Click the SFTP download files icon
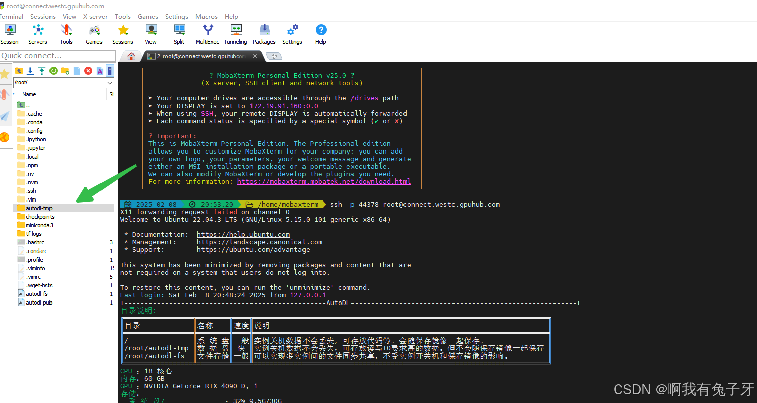 (x=30, y=71)
